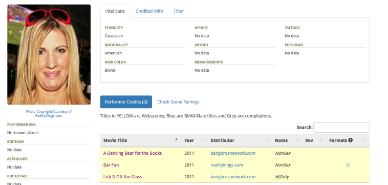Select the American nationality value

[113, 53]
